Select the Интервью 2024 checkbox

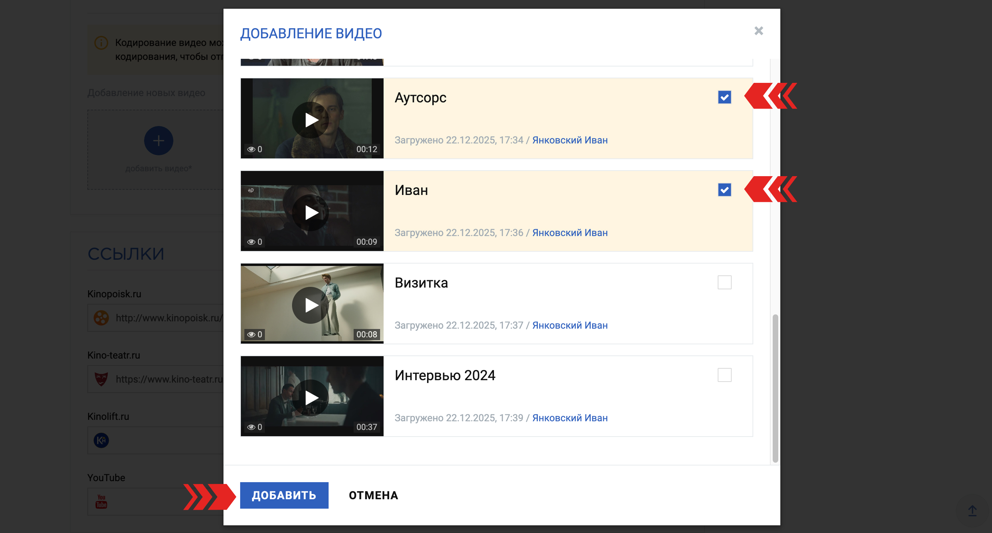coord(724,375)
